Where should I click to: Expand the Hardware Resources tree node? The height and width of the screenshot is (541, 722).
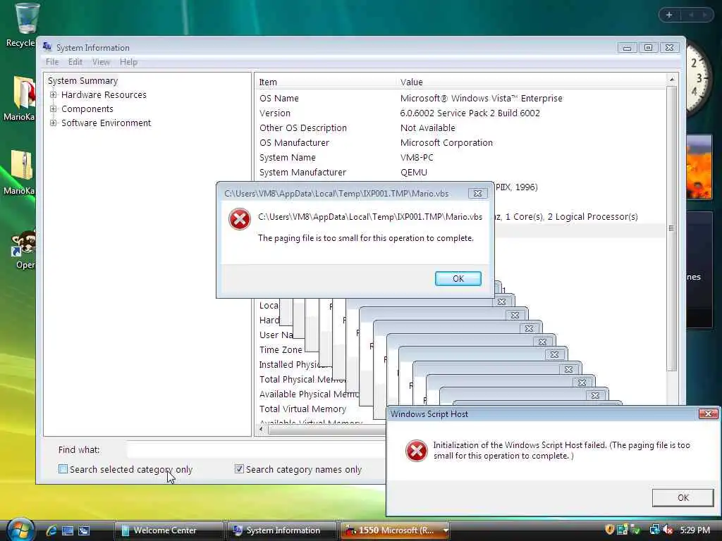click(x=54, y=95)
